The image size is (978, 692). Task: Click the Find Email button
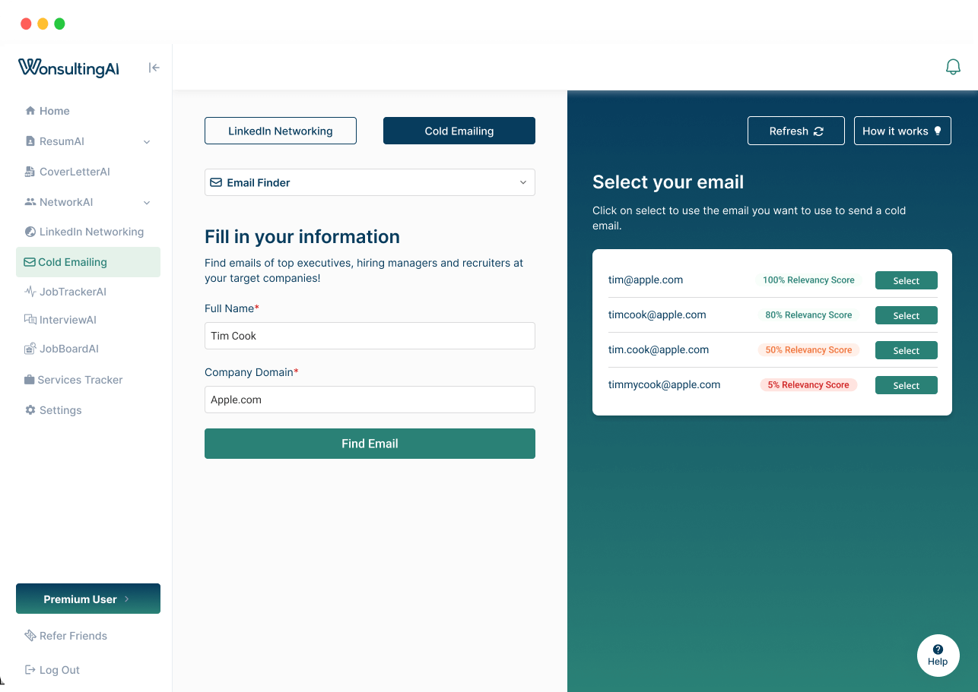(x=370, y=444)
